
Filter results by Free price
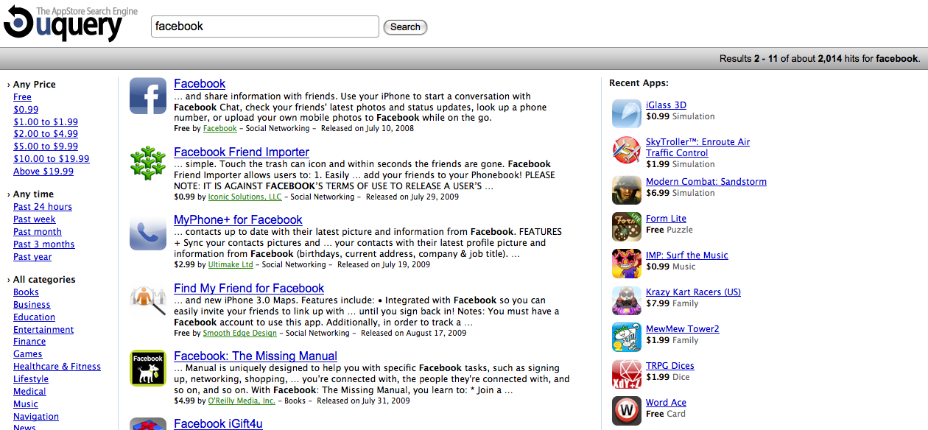coord(22,97)
